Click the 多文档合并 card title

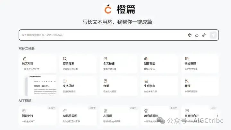(x=192, y=116)
